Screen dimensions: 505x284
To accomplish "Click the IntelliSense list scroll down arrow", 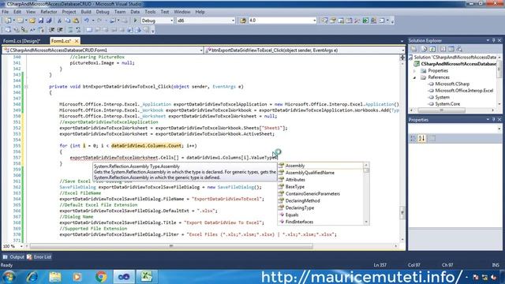I will point(366,222).
